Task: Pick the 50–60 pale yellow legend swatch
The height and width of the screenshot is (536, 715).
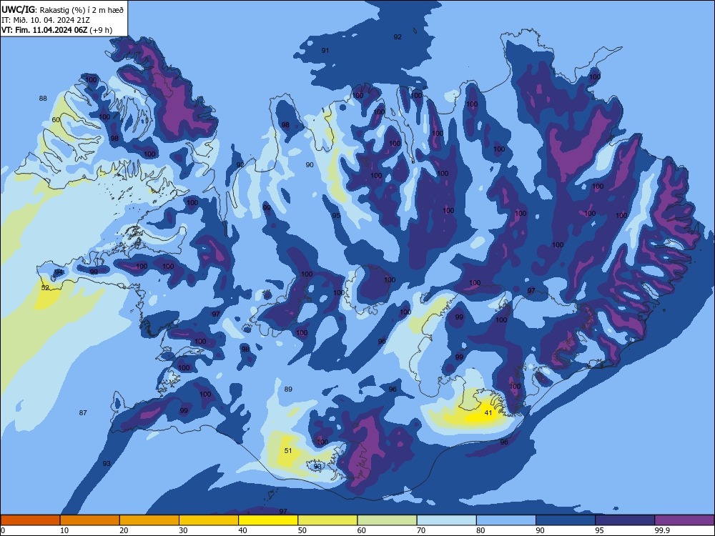Action: tap(327, 520)
